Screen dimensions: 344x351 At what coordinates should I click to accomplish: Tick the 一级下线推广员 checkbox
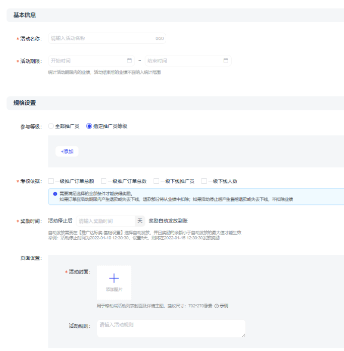click(156, 181)
